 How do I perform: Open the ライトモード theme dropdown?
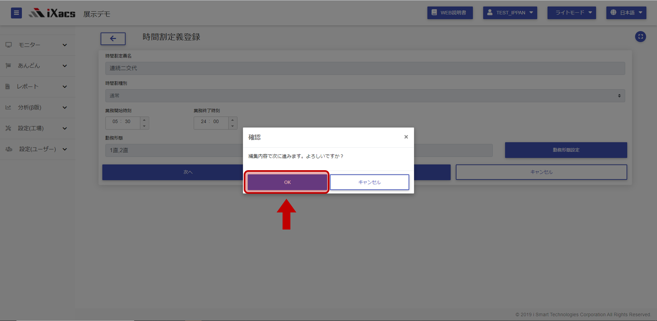[572, 13]
